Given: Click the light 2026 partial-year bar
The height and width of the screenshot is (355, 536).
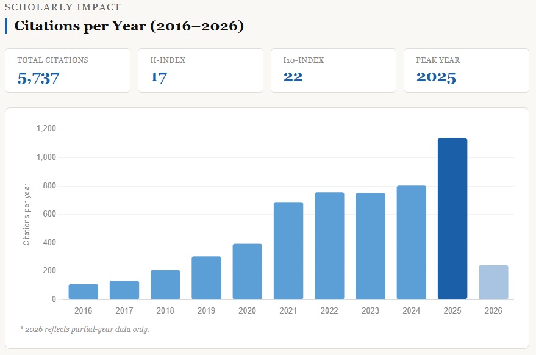Looking at the screenshot, I should click(x=493, y=282).
